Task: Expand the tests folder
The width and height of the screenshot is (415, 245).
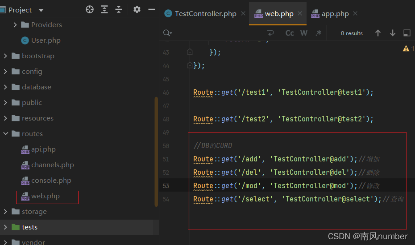Action: click(x=5, y=227)
